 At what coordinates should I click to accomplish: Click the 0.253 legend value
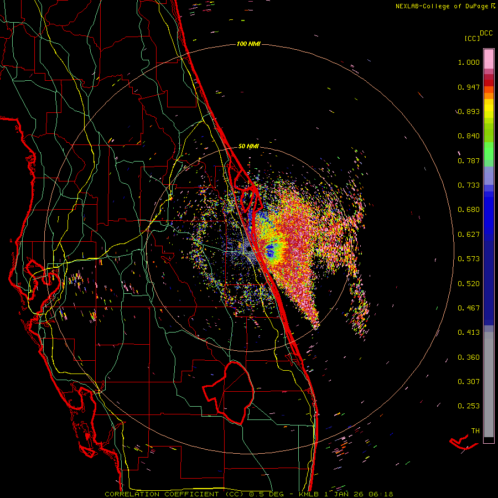click(x=469, y=406)
